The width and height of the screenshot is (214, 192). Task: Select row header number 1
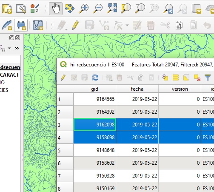pos(65,99)
